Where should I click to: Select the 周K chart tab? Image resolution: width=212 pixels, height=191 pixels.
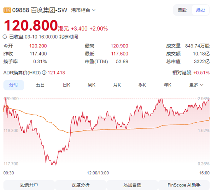click(92, 85)
